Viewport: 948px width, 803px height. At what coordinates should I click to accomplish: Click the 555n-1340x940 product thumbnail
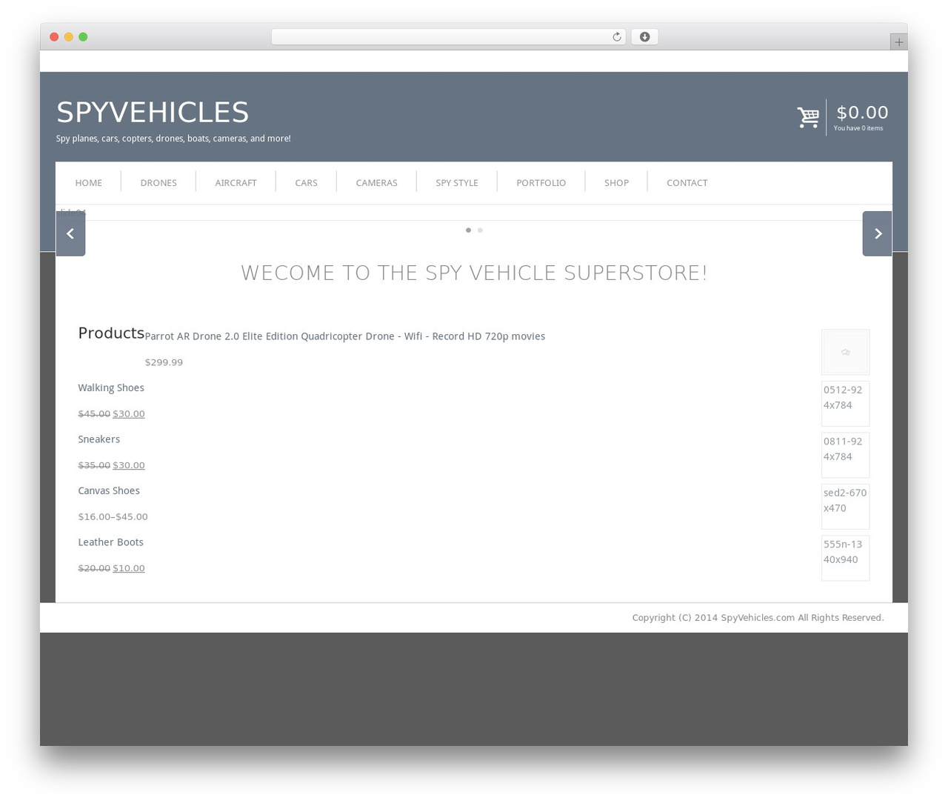tap(845, 558)
